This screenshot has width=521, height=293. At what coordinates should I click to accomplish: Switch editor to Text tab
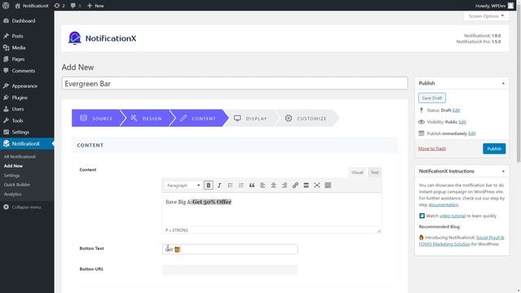[374, 173]
